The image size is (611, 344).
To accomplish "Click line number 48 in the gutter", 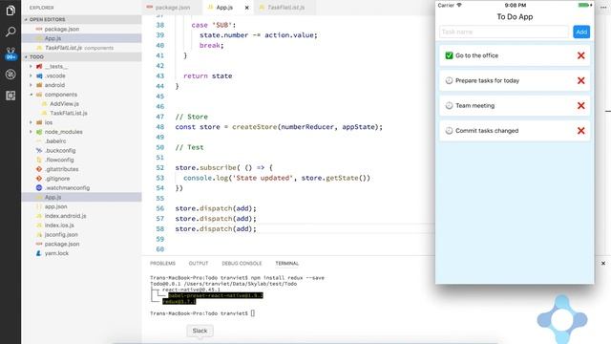I will [x=159, y=127].
